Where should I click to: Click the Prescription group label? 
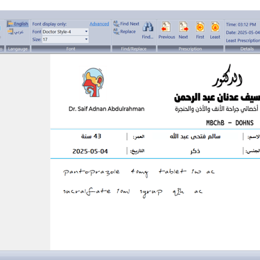[190, 49]
